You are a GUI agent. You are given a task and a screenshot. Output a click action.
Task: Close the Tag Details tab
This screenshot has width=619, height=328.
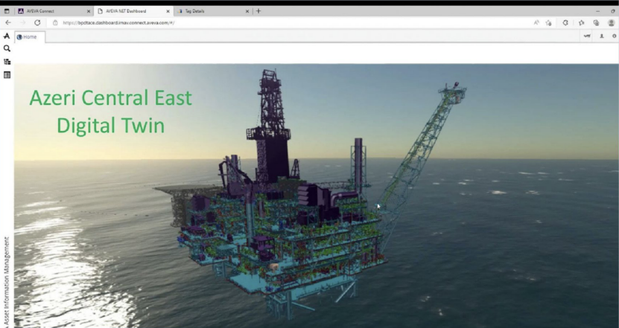point(247,11)
